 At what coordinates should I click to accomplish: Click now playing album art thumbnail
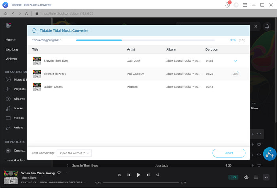pos(11,177)
